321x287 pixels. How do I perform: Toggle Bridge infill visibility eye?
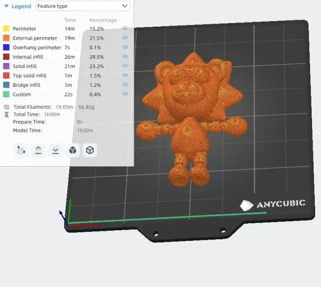125,85
